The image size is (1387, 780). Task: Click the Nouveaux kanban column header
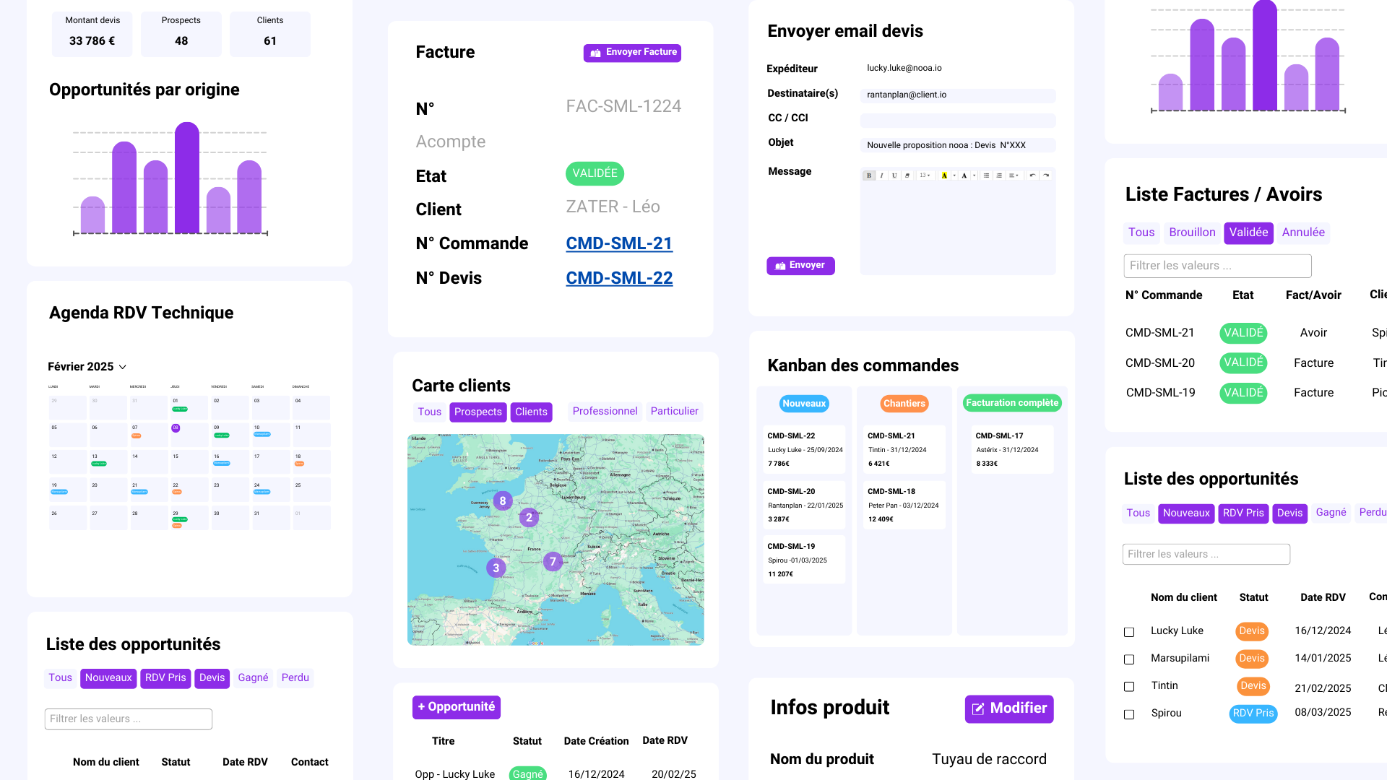pyautogui.click(x=804, y=404)
